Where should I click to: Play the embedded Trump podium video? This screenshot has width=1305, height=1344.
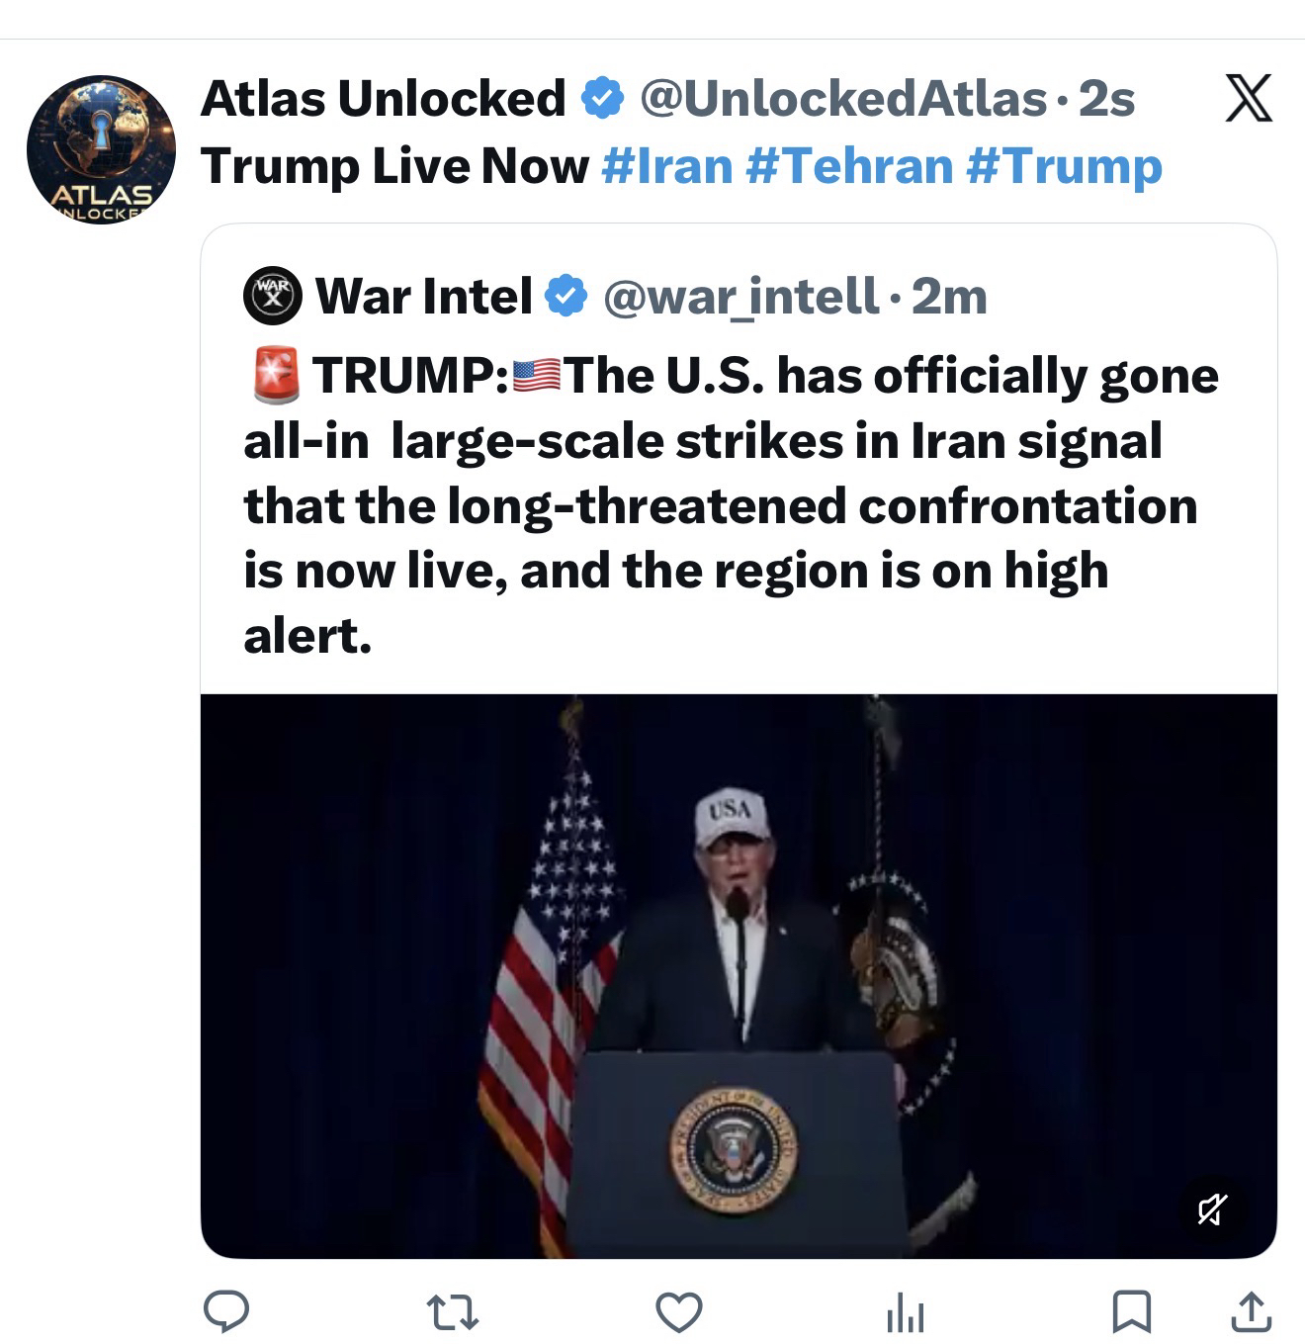click(738, 975)
